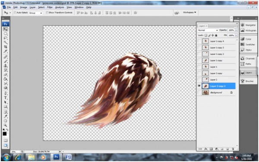Enable Show Transform Controls checkbox
The height and width of the screenshot is (162, 259).
(47, 12)
